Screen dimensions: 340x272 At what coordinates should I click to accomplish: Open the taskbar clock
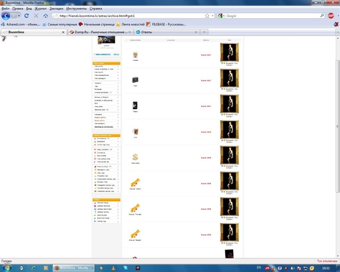[x=326, y=268]
